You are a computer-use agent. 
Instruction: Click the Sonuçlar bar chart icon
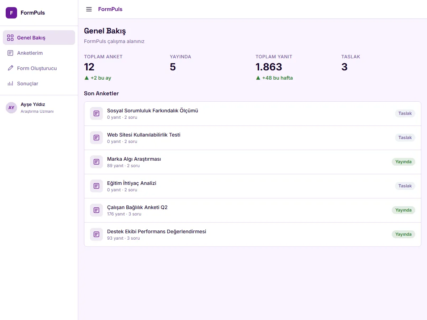pos(10,84)
